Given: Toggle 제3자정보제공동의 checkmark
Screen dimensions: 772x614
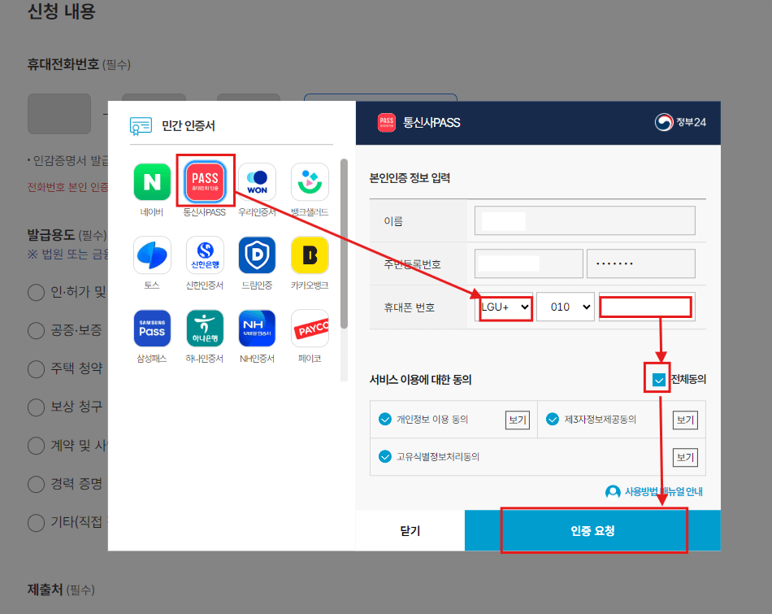Looking at the screenshot, I should point(553,420).
